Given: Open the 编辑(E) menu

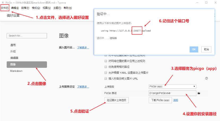Looking at the screenshot, I should click(15, 8).
